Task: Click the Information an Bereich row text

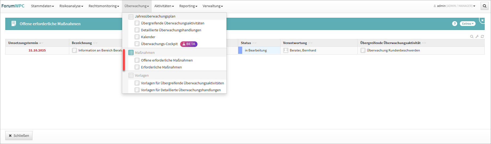Action: pos(100,50)
